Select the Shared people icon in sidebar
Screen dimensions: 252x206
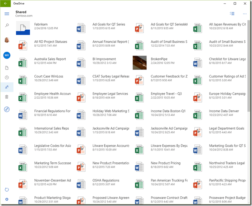click(x=7, y=87)
